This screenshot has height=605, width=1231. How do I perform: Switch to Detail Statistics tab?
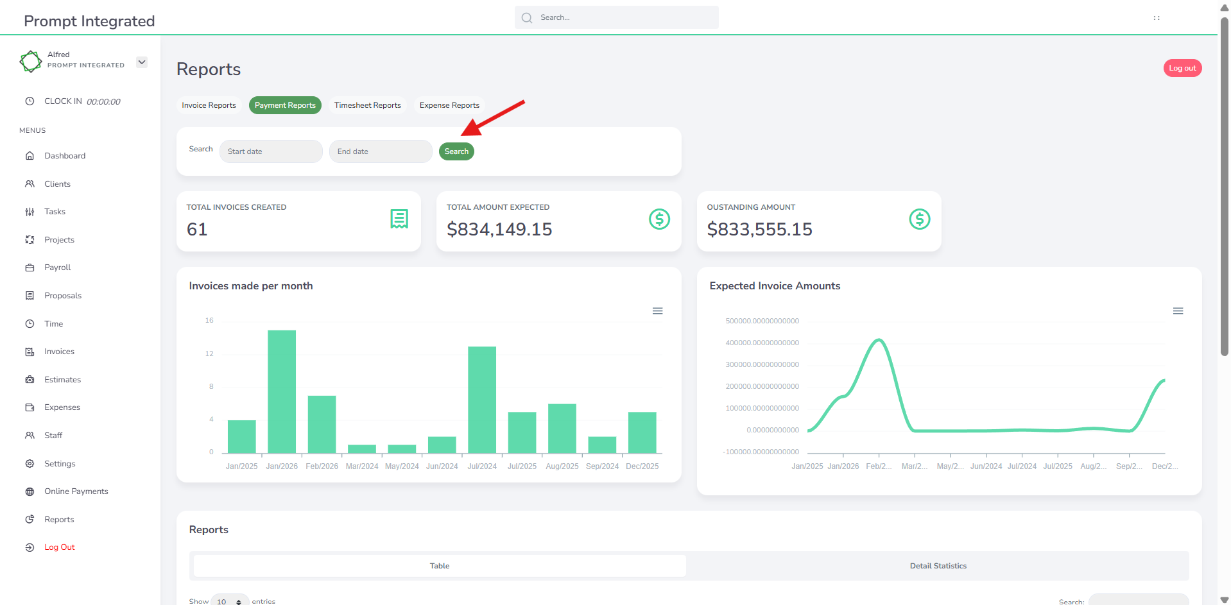pyautogui.click(x=938, y=566)
